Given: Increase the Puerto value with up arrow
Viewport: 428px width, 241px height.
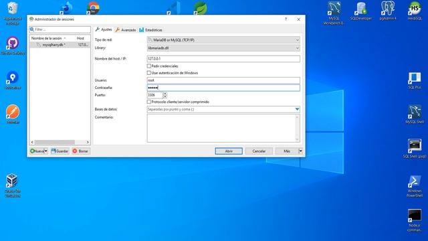Looking at the screenshot, I should (165, 94).
